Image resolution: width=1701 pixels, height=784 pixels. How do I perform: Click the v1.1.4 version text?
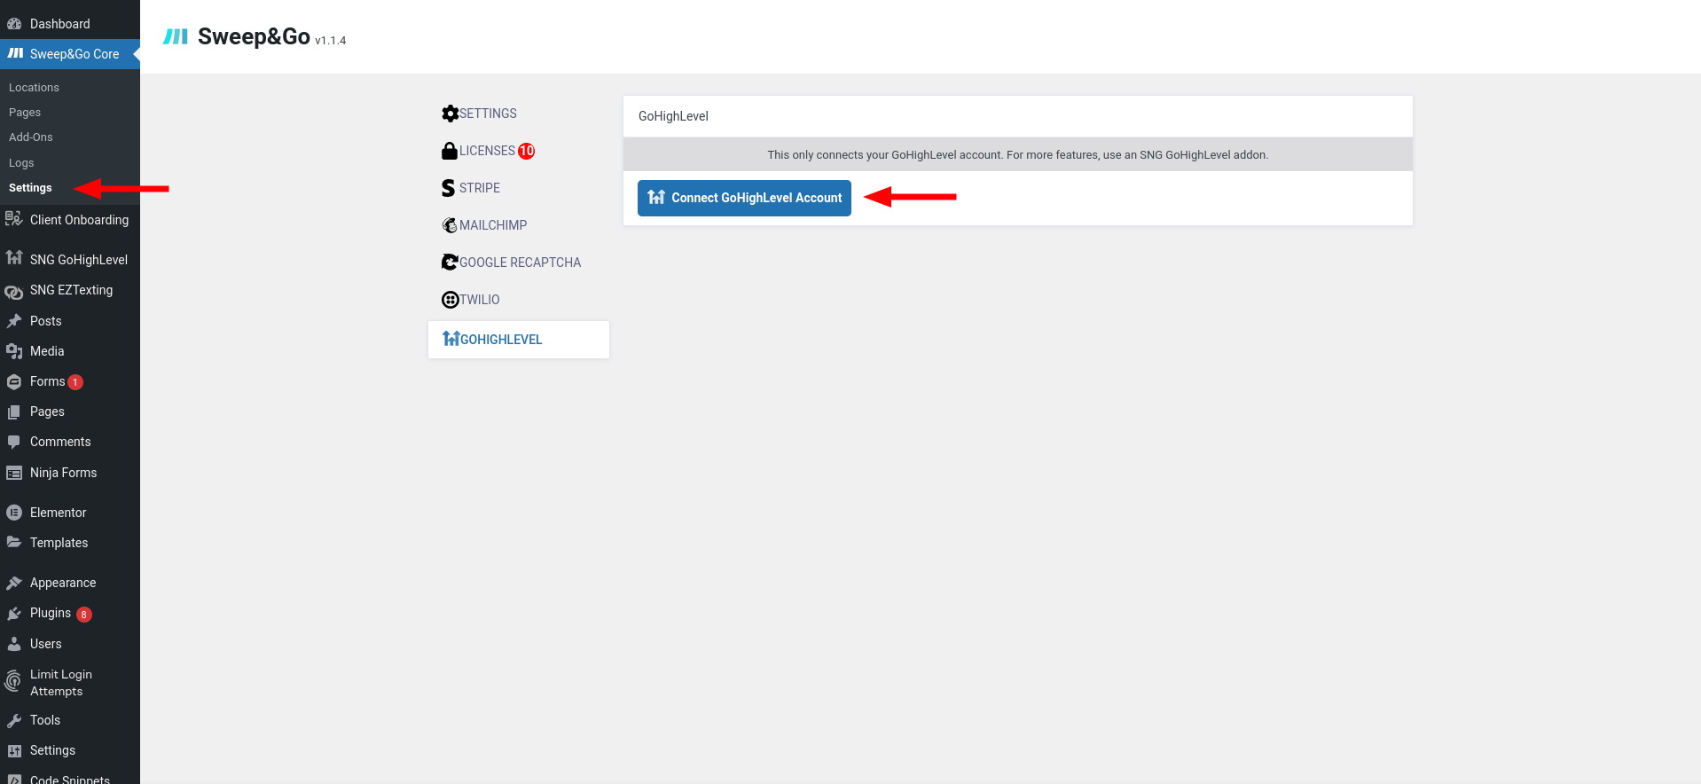tap(331, 41)
